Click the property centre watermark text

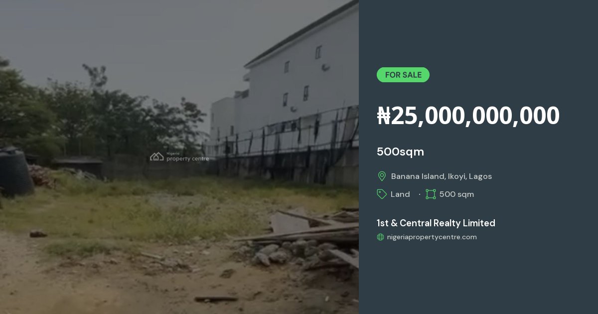point(187,157)
